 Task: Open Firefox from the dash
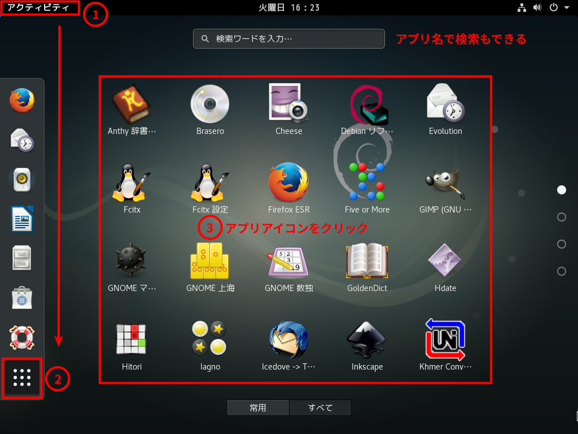coord(22,100)
